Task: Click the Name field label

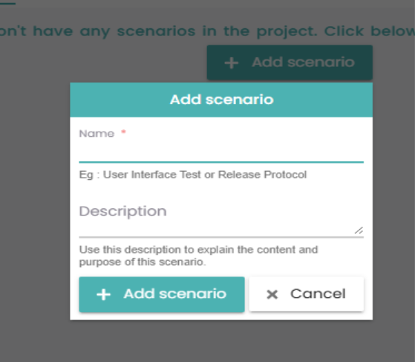Action: coord(97,134)
